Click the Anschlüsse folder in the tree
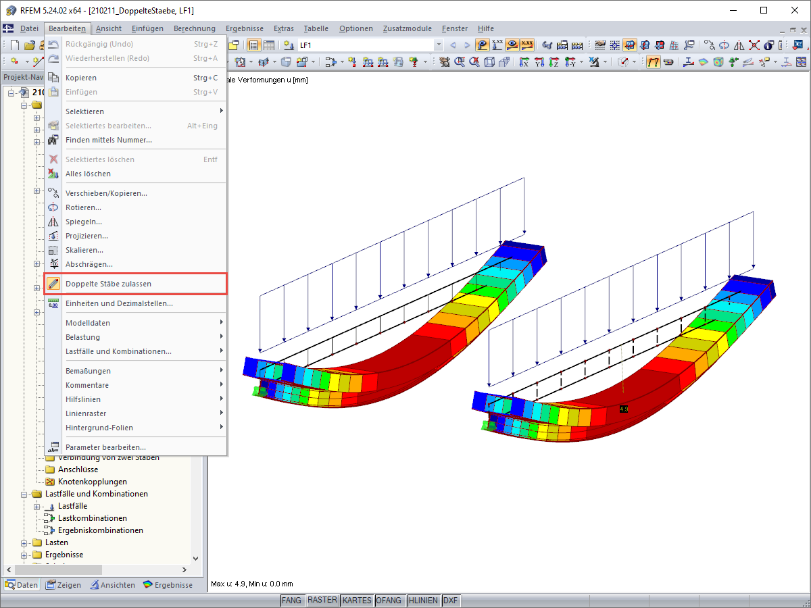The height and width of the screenshot is (608, 811). click(x=78, y=470)
